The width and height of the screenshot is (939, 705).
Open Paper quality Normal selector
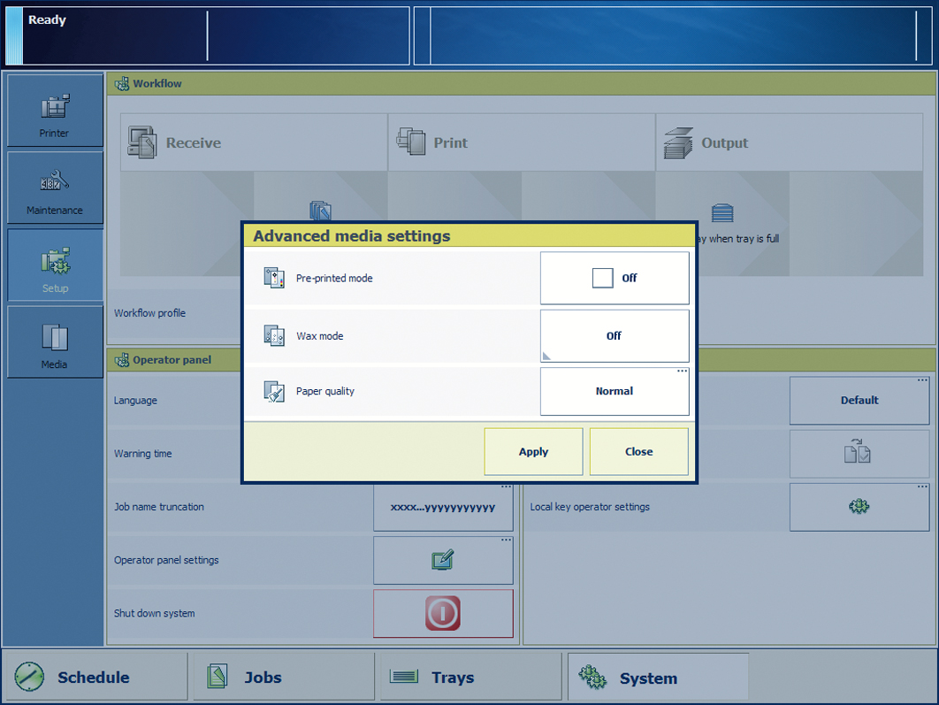tap(615, 391)
